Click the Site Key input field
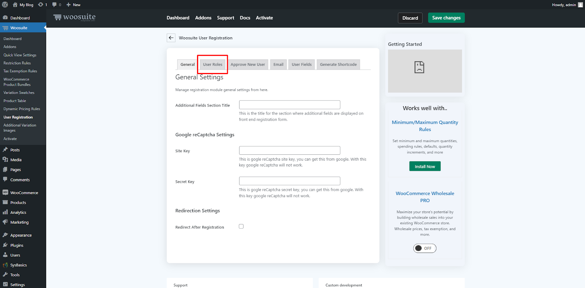Image resolution: width=585 pixels, height=288 pixels. tap(290, 150)
